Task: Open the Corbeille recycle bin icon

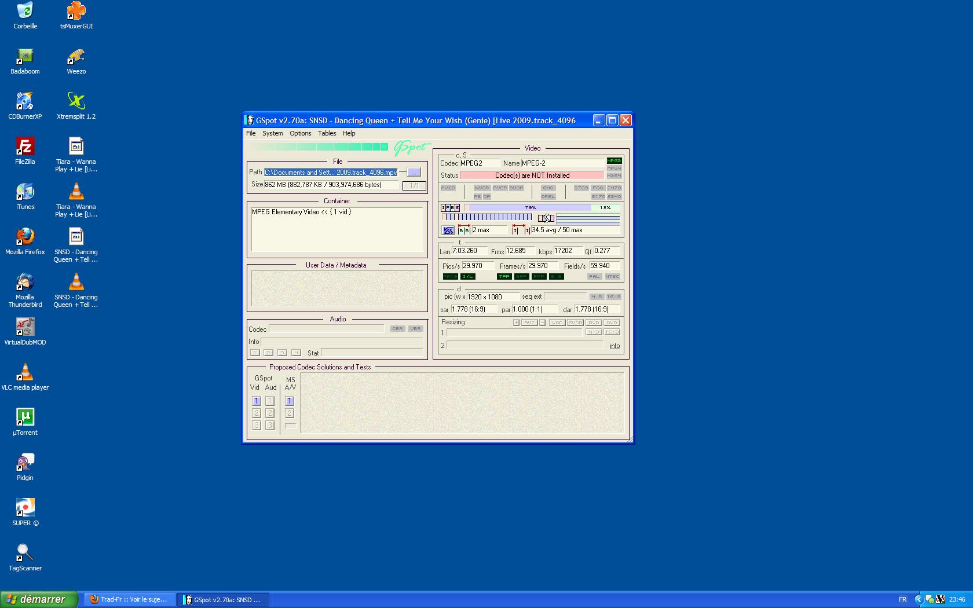Action: coord(25,10)
